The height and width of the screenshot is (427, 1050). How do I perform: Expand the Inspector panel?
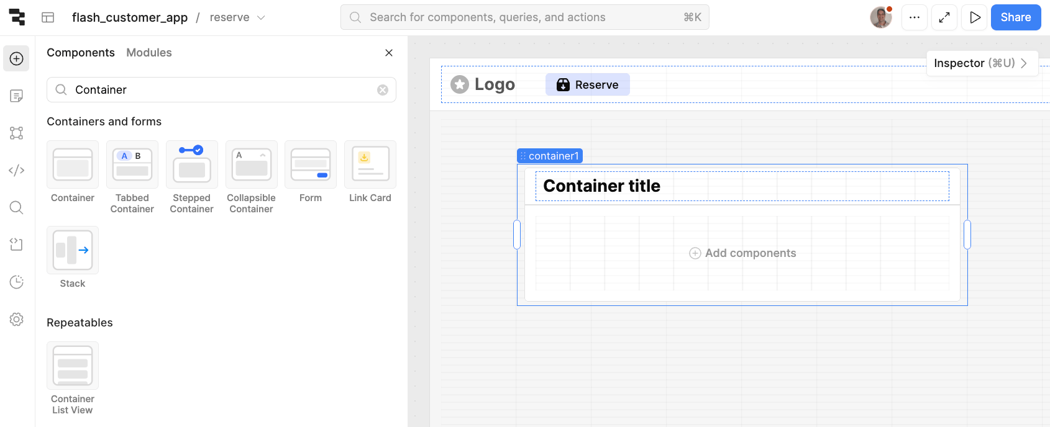tap(982, 63)
